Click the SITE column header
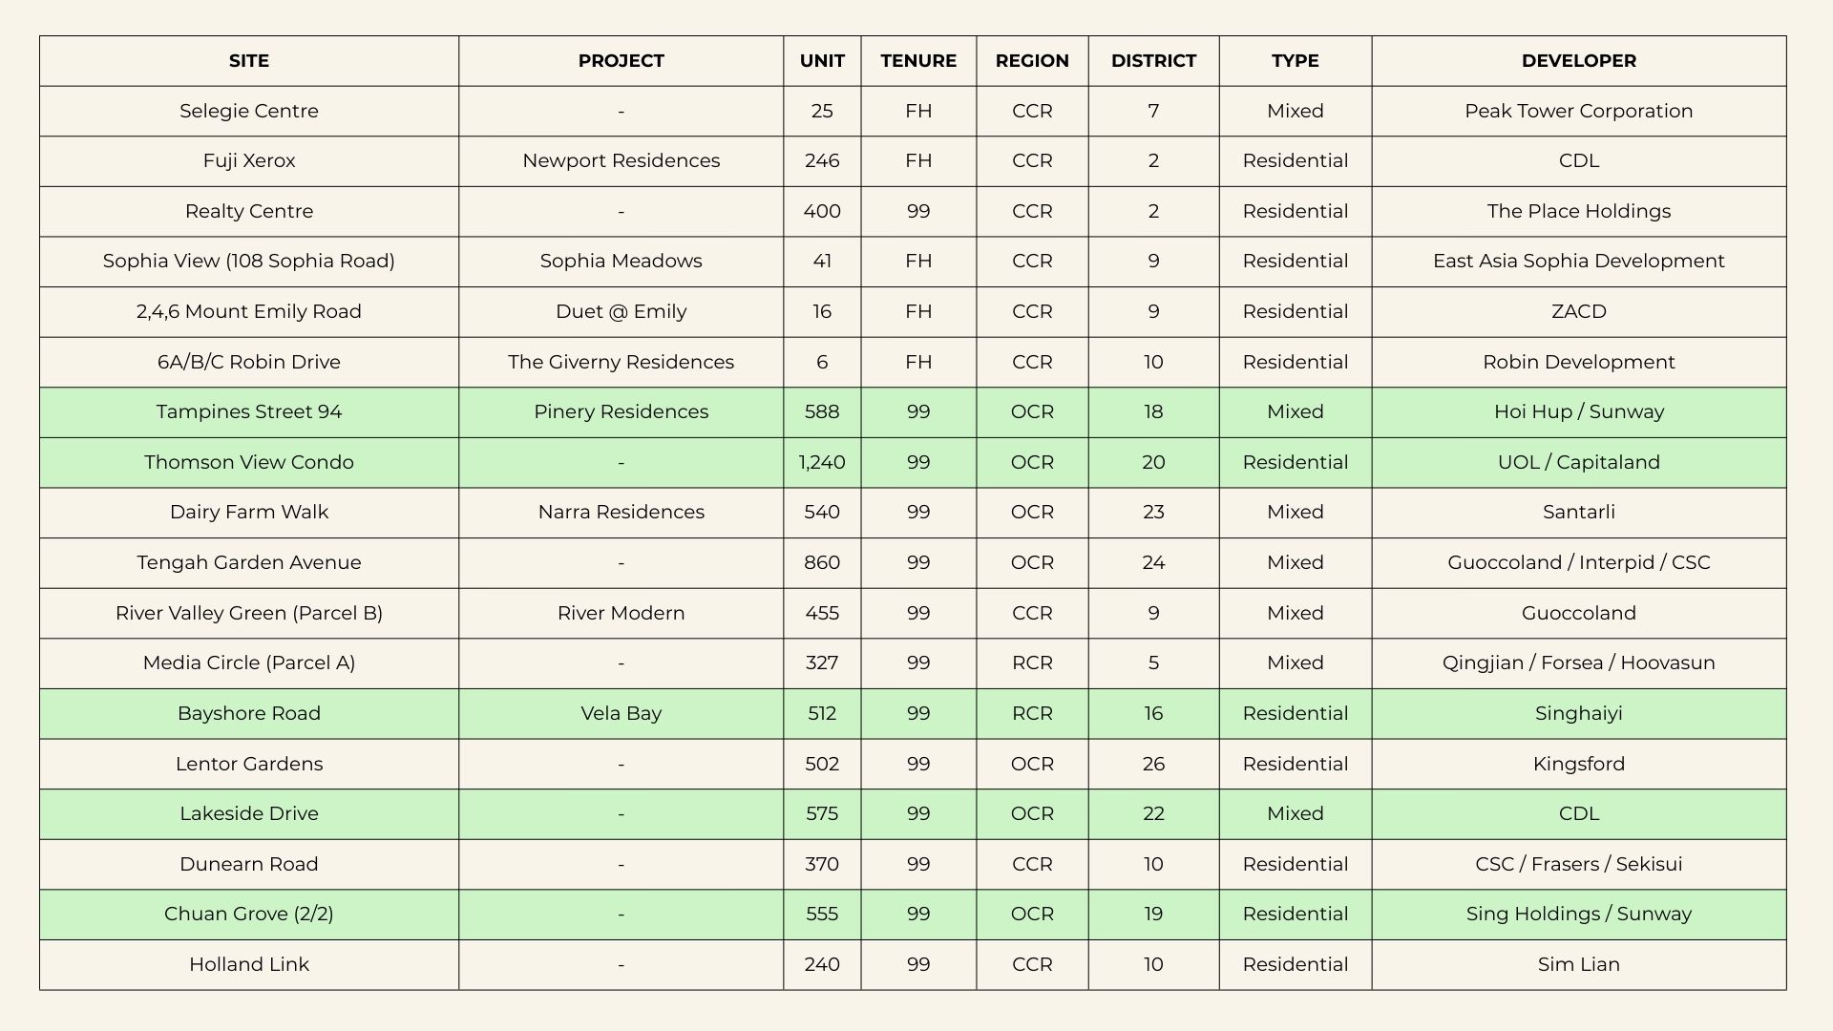1833x1031 pixels. (249, 61)
